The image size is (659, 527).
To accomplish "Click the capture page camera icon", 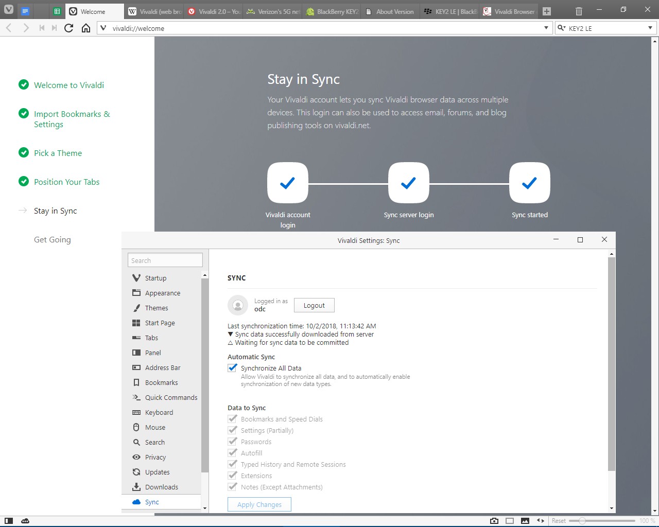I will click(494, 521).
